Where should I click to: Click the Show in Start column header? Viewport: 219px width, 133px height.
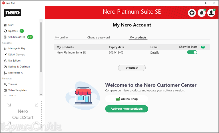point(188,47)
